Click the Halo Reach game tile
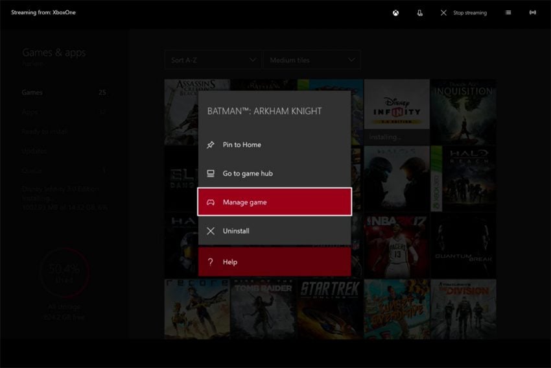 click(x=463, y=178)
